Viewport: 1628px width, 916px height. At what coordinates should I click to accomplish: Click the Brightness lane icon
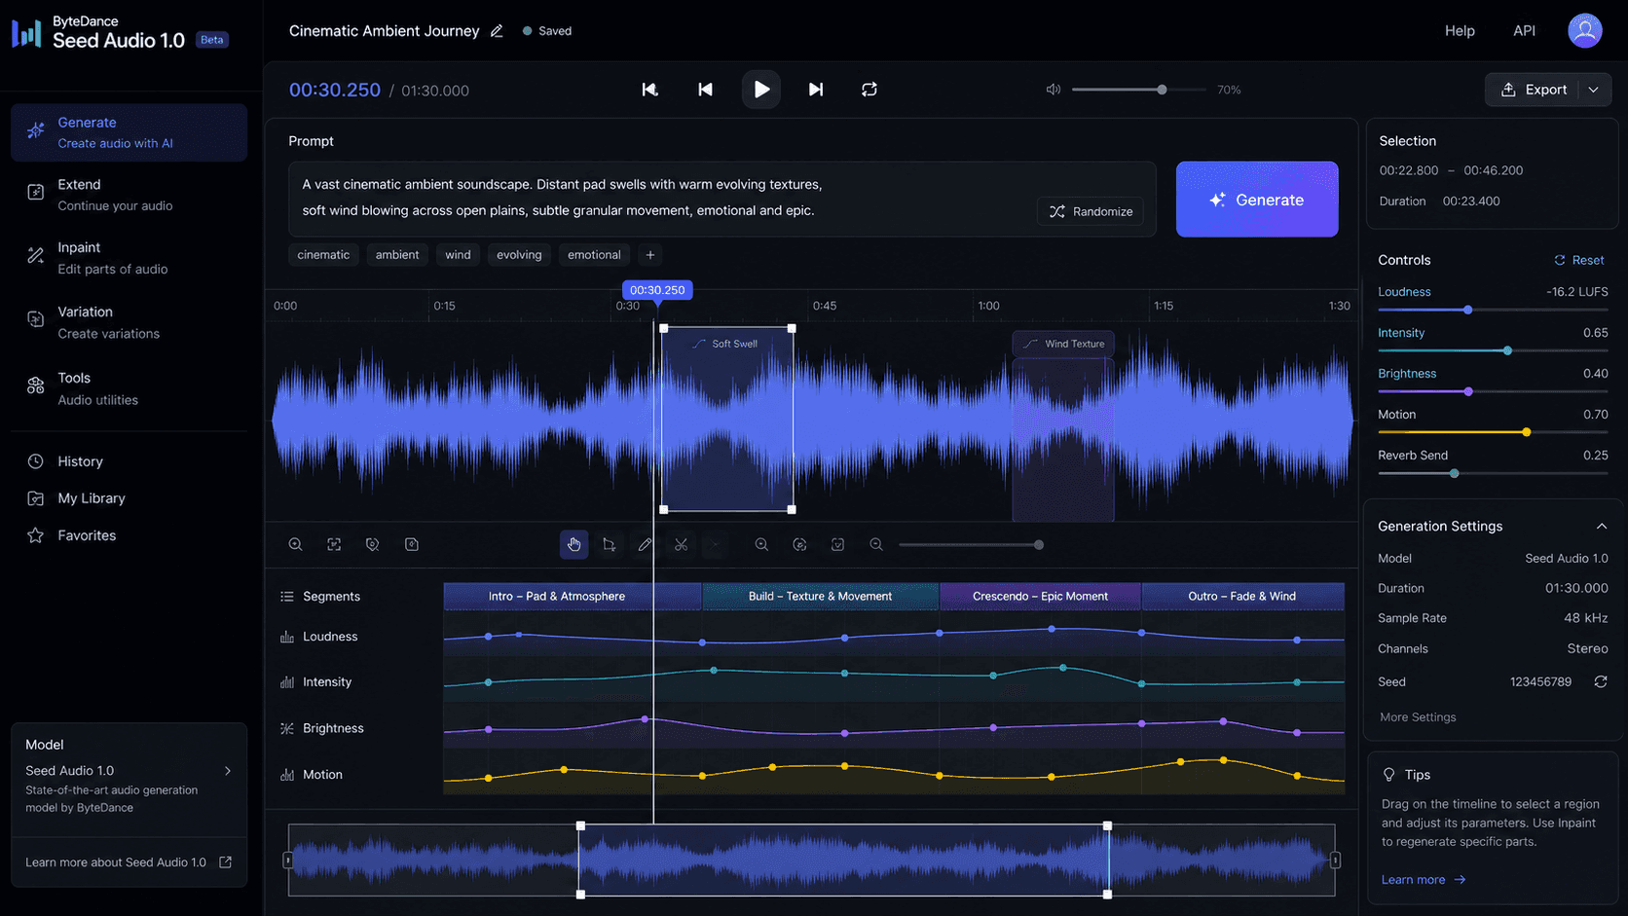pyautogui.click(x=287, y=728)
